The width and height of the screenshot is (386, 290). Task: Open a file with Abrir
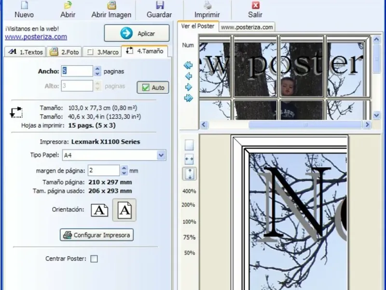(68, 10)
